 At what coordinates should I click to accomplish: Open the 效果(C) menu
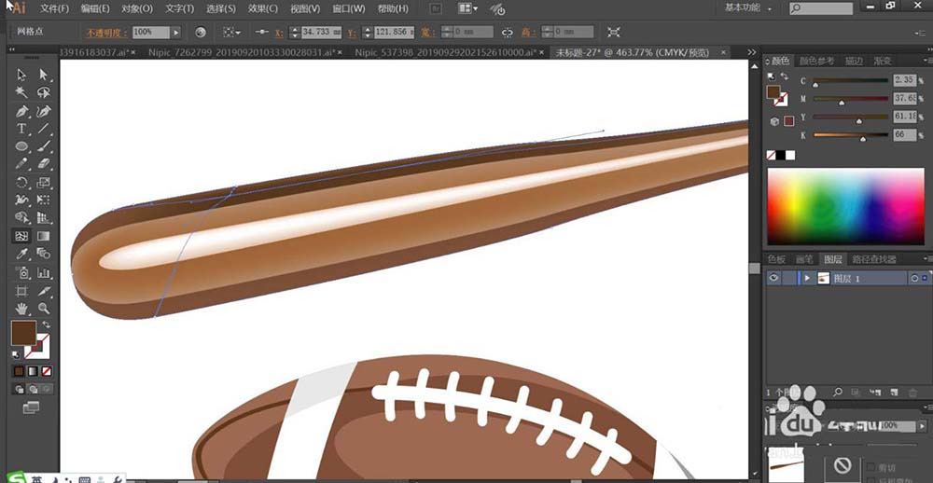pyautogui.click(x=263, y=8)
